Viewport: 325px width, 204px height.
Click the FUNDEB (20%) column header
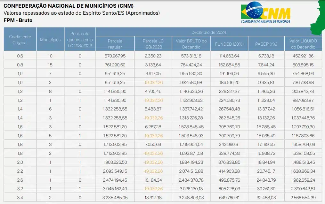[229, 44]
